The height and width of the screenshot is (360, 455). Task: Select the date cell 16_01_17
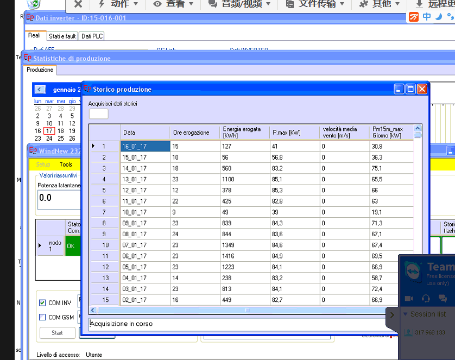click(x=146, y=146)
